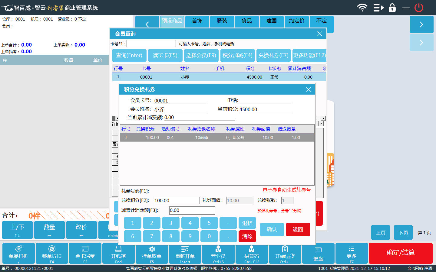Open the 整单折扣 whole order discount function

52,253
